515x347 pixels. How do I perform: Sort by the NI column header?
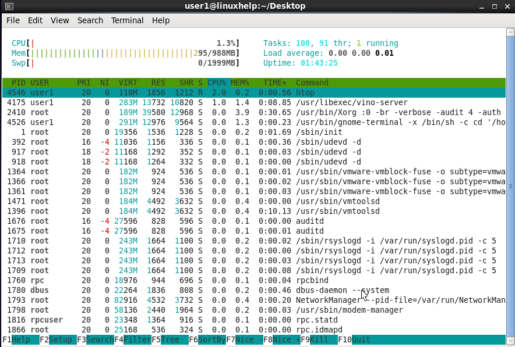[105, 83]
